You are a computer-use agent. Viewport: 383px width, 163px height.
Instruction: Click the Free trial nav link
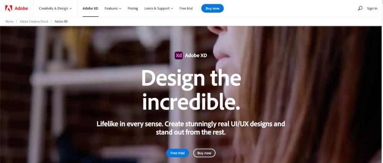pyautogui.click(x=186, y=8)
